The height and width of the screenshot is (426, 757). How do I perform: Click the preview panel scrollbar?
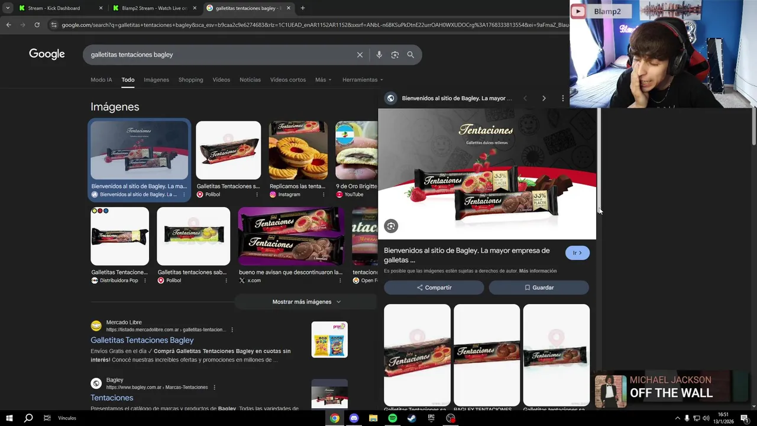tap(599, 161)
